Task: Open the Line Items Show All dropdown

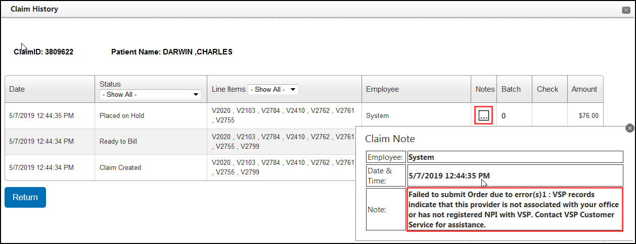Action: coord(272,89)
